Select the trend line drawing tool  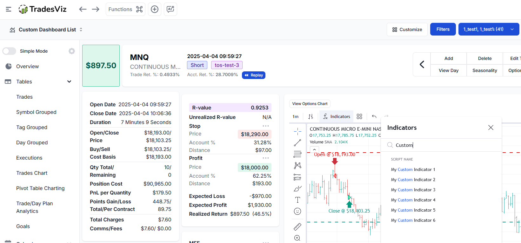297,143
